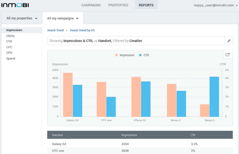Click the iPhone 5S axis label
Viewport: 239px width, 154px height.
point(140,120)
